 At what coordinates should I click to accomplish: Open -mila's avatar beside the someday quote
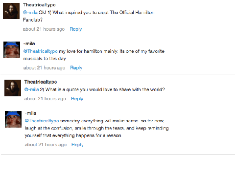click(13, 119)
